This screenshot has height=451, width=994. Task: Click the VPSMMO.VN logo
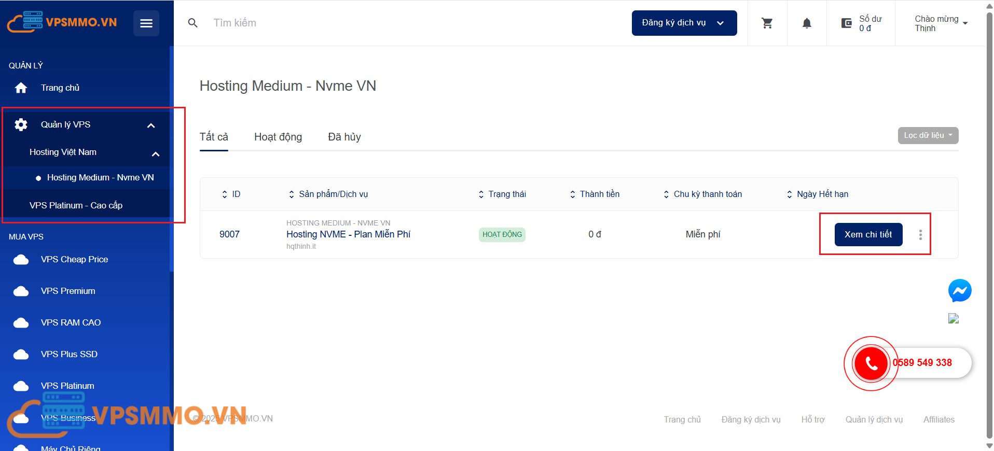click(62, 22)
